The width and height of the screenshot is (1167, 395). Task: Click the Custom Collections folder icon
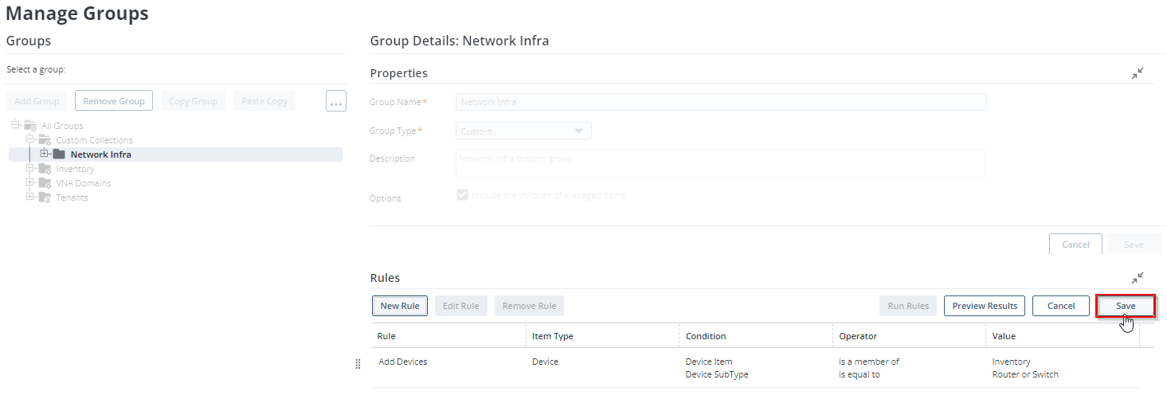45,140
